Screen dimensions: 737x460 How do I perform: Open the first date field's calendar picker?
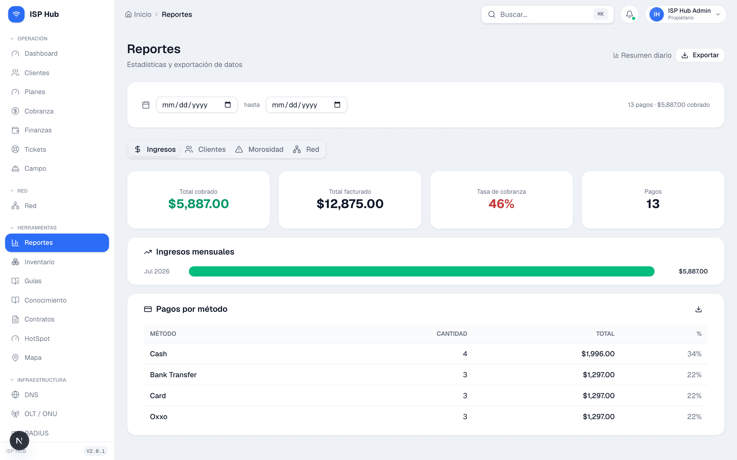click(x=227, y=105)
